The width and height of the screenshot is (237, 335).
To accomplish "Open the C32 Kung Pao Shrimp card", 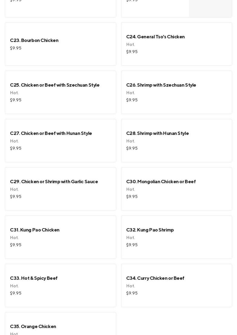I will pos(176,237).
